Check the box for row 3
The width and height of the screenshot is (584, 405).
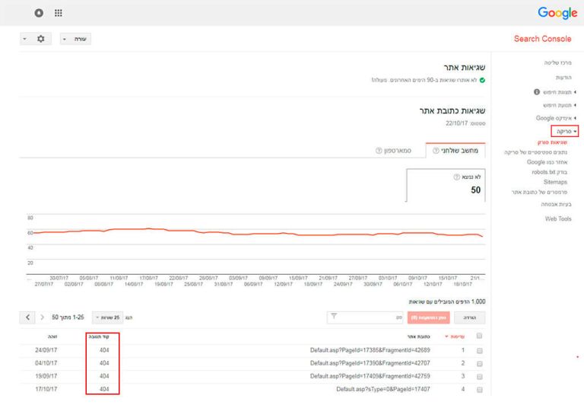pos(480,377)
